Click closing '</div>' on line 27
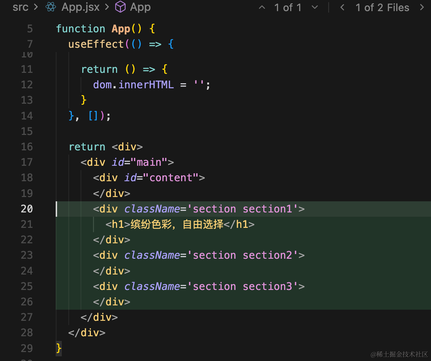The image size is (431, 361). click(99, 318)
